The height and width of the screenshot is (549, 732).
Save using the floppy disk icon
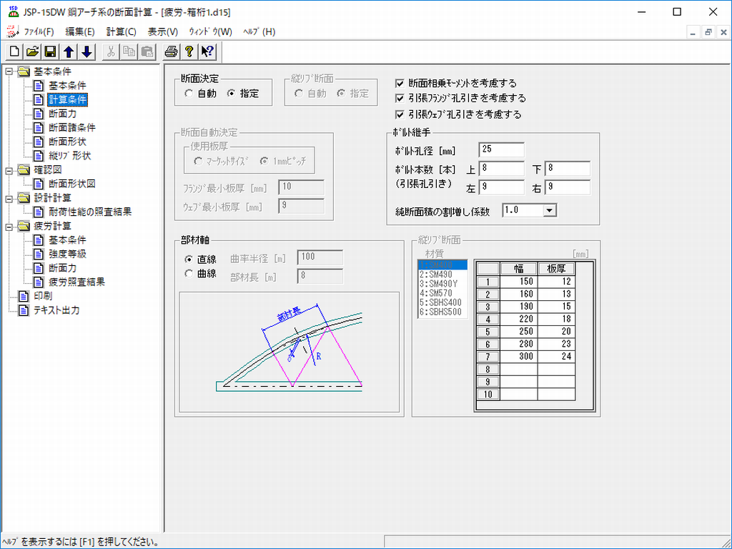pyautogui.click(x=50, y=51)
